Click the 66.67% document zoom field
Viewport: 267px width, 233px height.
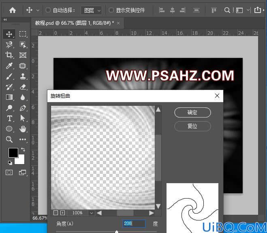pos(40,218)
